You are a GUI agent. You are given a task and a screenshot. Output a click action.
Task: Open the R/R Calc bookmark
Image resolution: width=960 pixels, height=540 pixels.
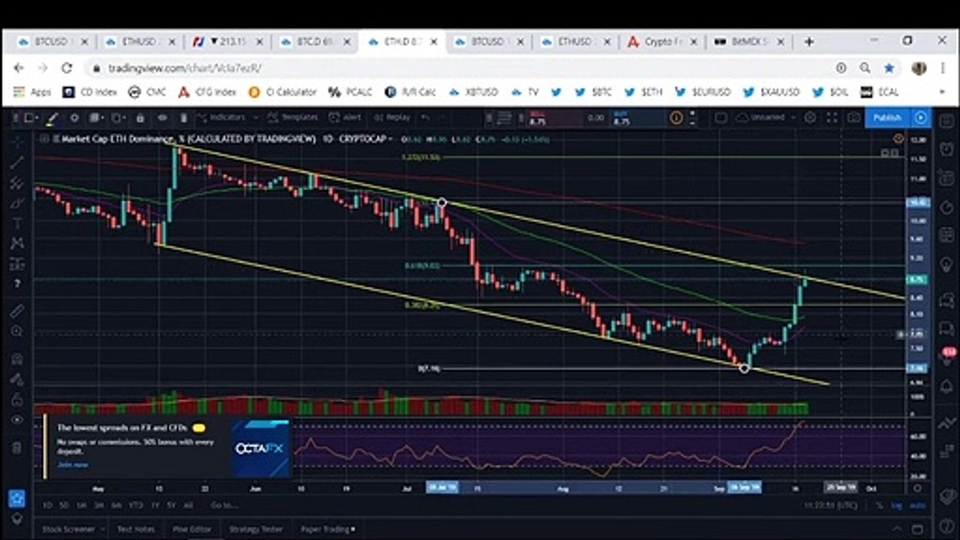click(x=410, y=92)
